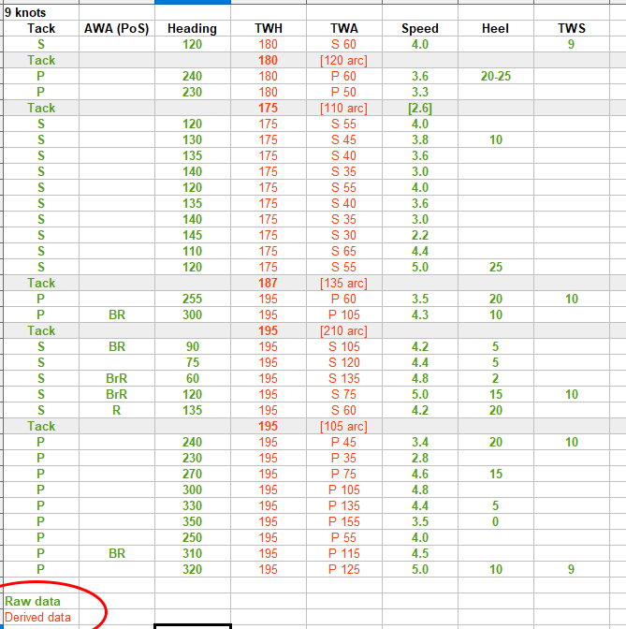Select the 'P 50' TWA cell
626x629 pixels.
pos(344,92)
